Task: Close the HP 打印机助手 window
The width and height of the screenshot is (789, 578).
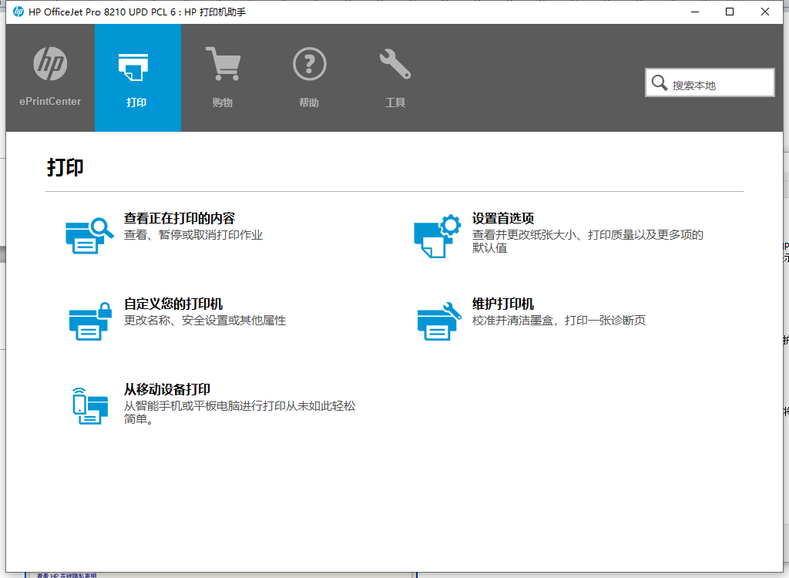Action: pyautogui.click(x=765, y=12)
